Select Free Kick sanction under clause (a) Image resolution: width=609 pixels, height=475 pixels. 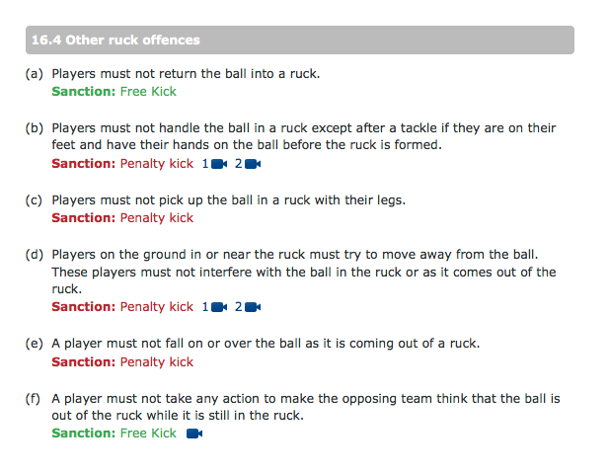pyautogui.click(x=148, y=91)
